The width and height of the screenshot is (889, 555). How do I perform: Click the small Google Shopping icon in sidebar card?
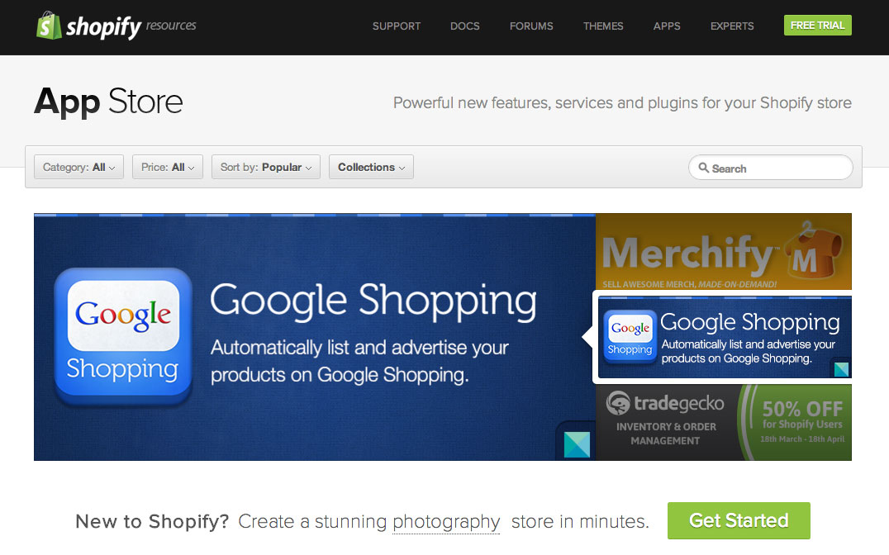tap(630, 335)
